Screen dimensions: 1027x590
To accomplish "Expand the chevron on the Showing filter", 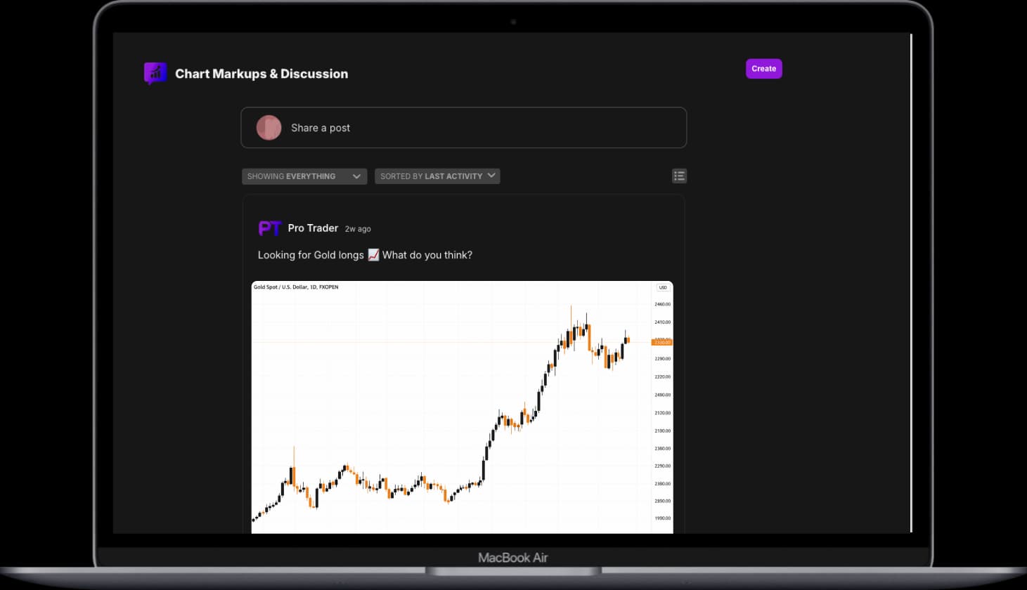I will tap(356, 176).
